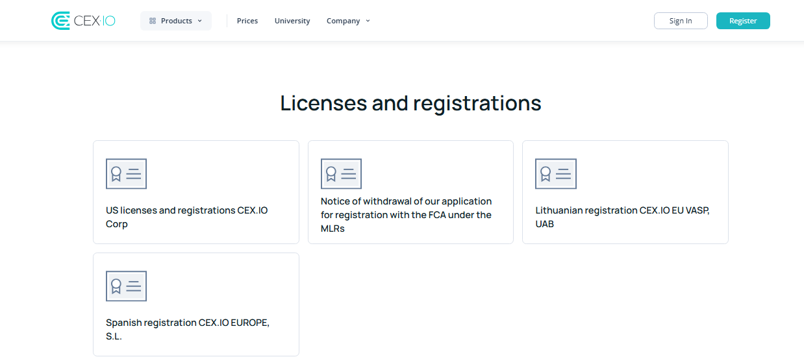Expand the Company dropdown arrow
Image resolution: width=804 pixels, height=359 pixels.
point(368,21)
